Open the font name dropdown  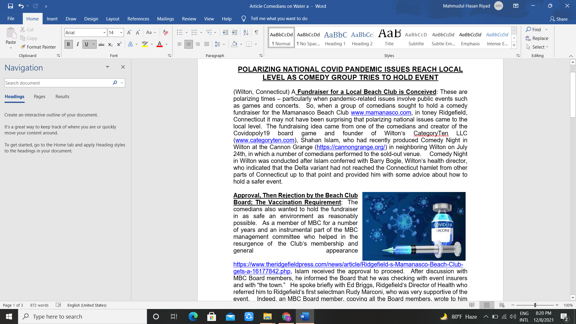pyautogui.click(x=104, y=32)
